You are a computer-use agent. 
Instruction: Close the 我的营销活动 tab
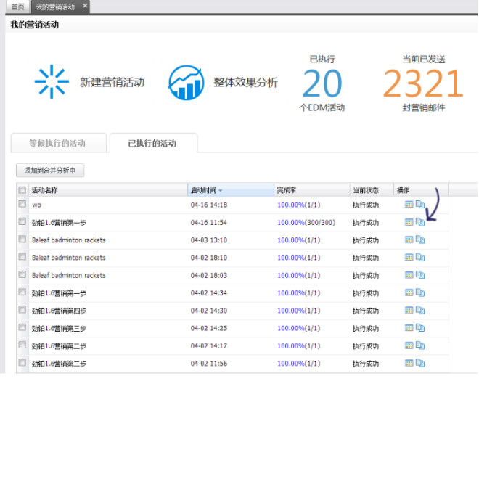tap(85, 6)
